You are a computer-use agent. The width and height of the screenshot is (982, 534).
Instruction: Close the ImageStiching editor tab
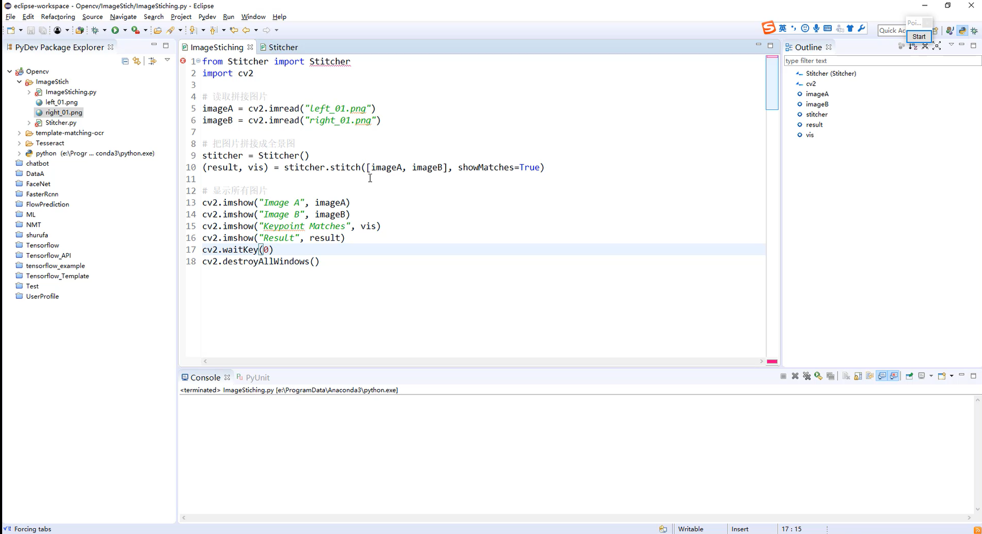pyautogui.click(x=250, y=47)
